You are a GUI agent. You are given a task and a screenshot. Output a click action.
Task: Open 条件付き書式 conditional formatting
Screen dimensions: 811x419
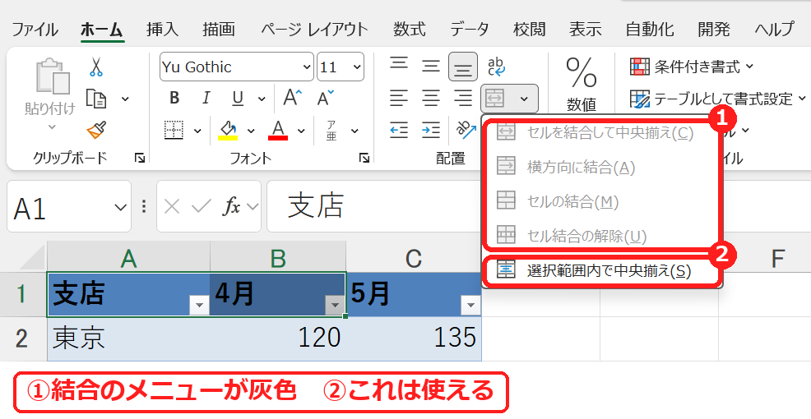tap(692, 67)
